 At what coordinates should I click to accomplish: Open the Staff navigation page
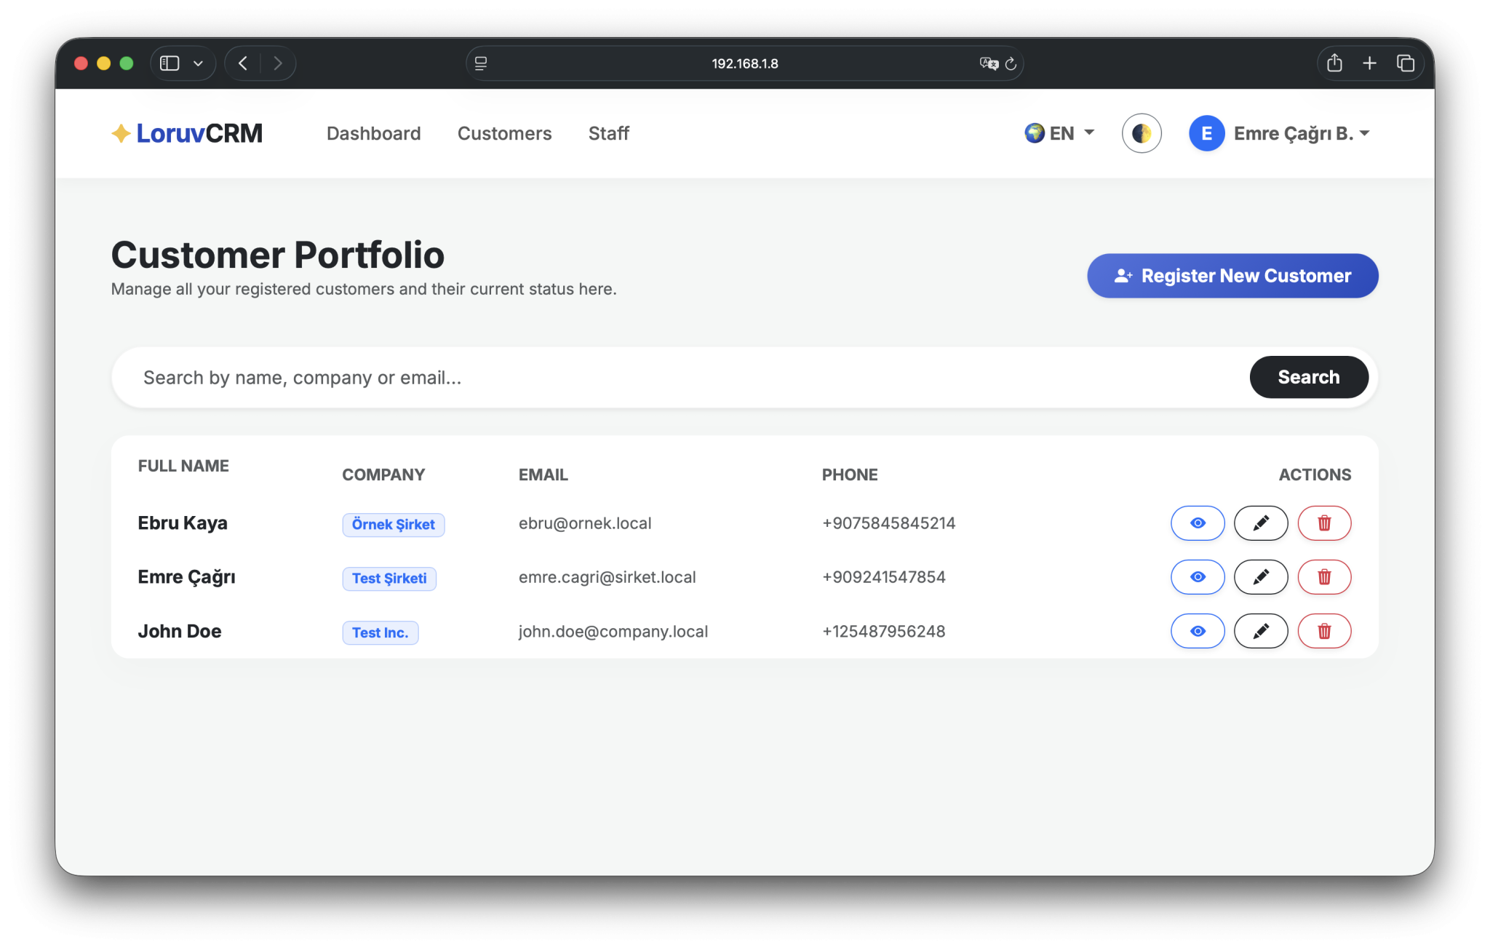(x=608, y=133)
